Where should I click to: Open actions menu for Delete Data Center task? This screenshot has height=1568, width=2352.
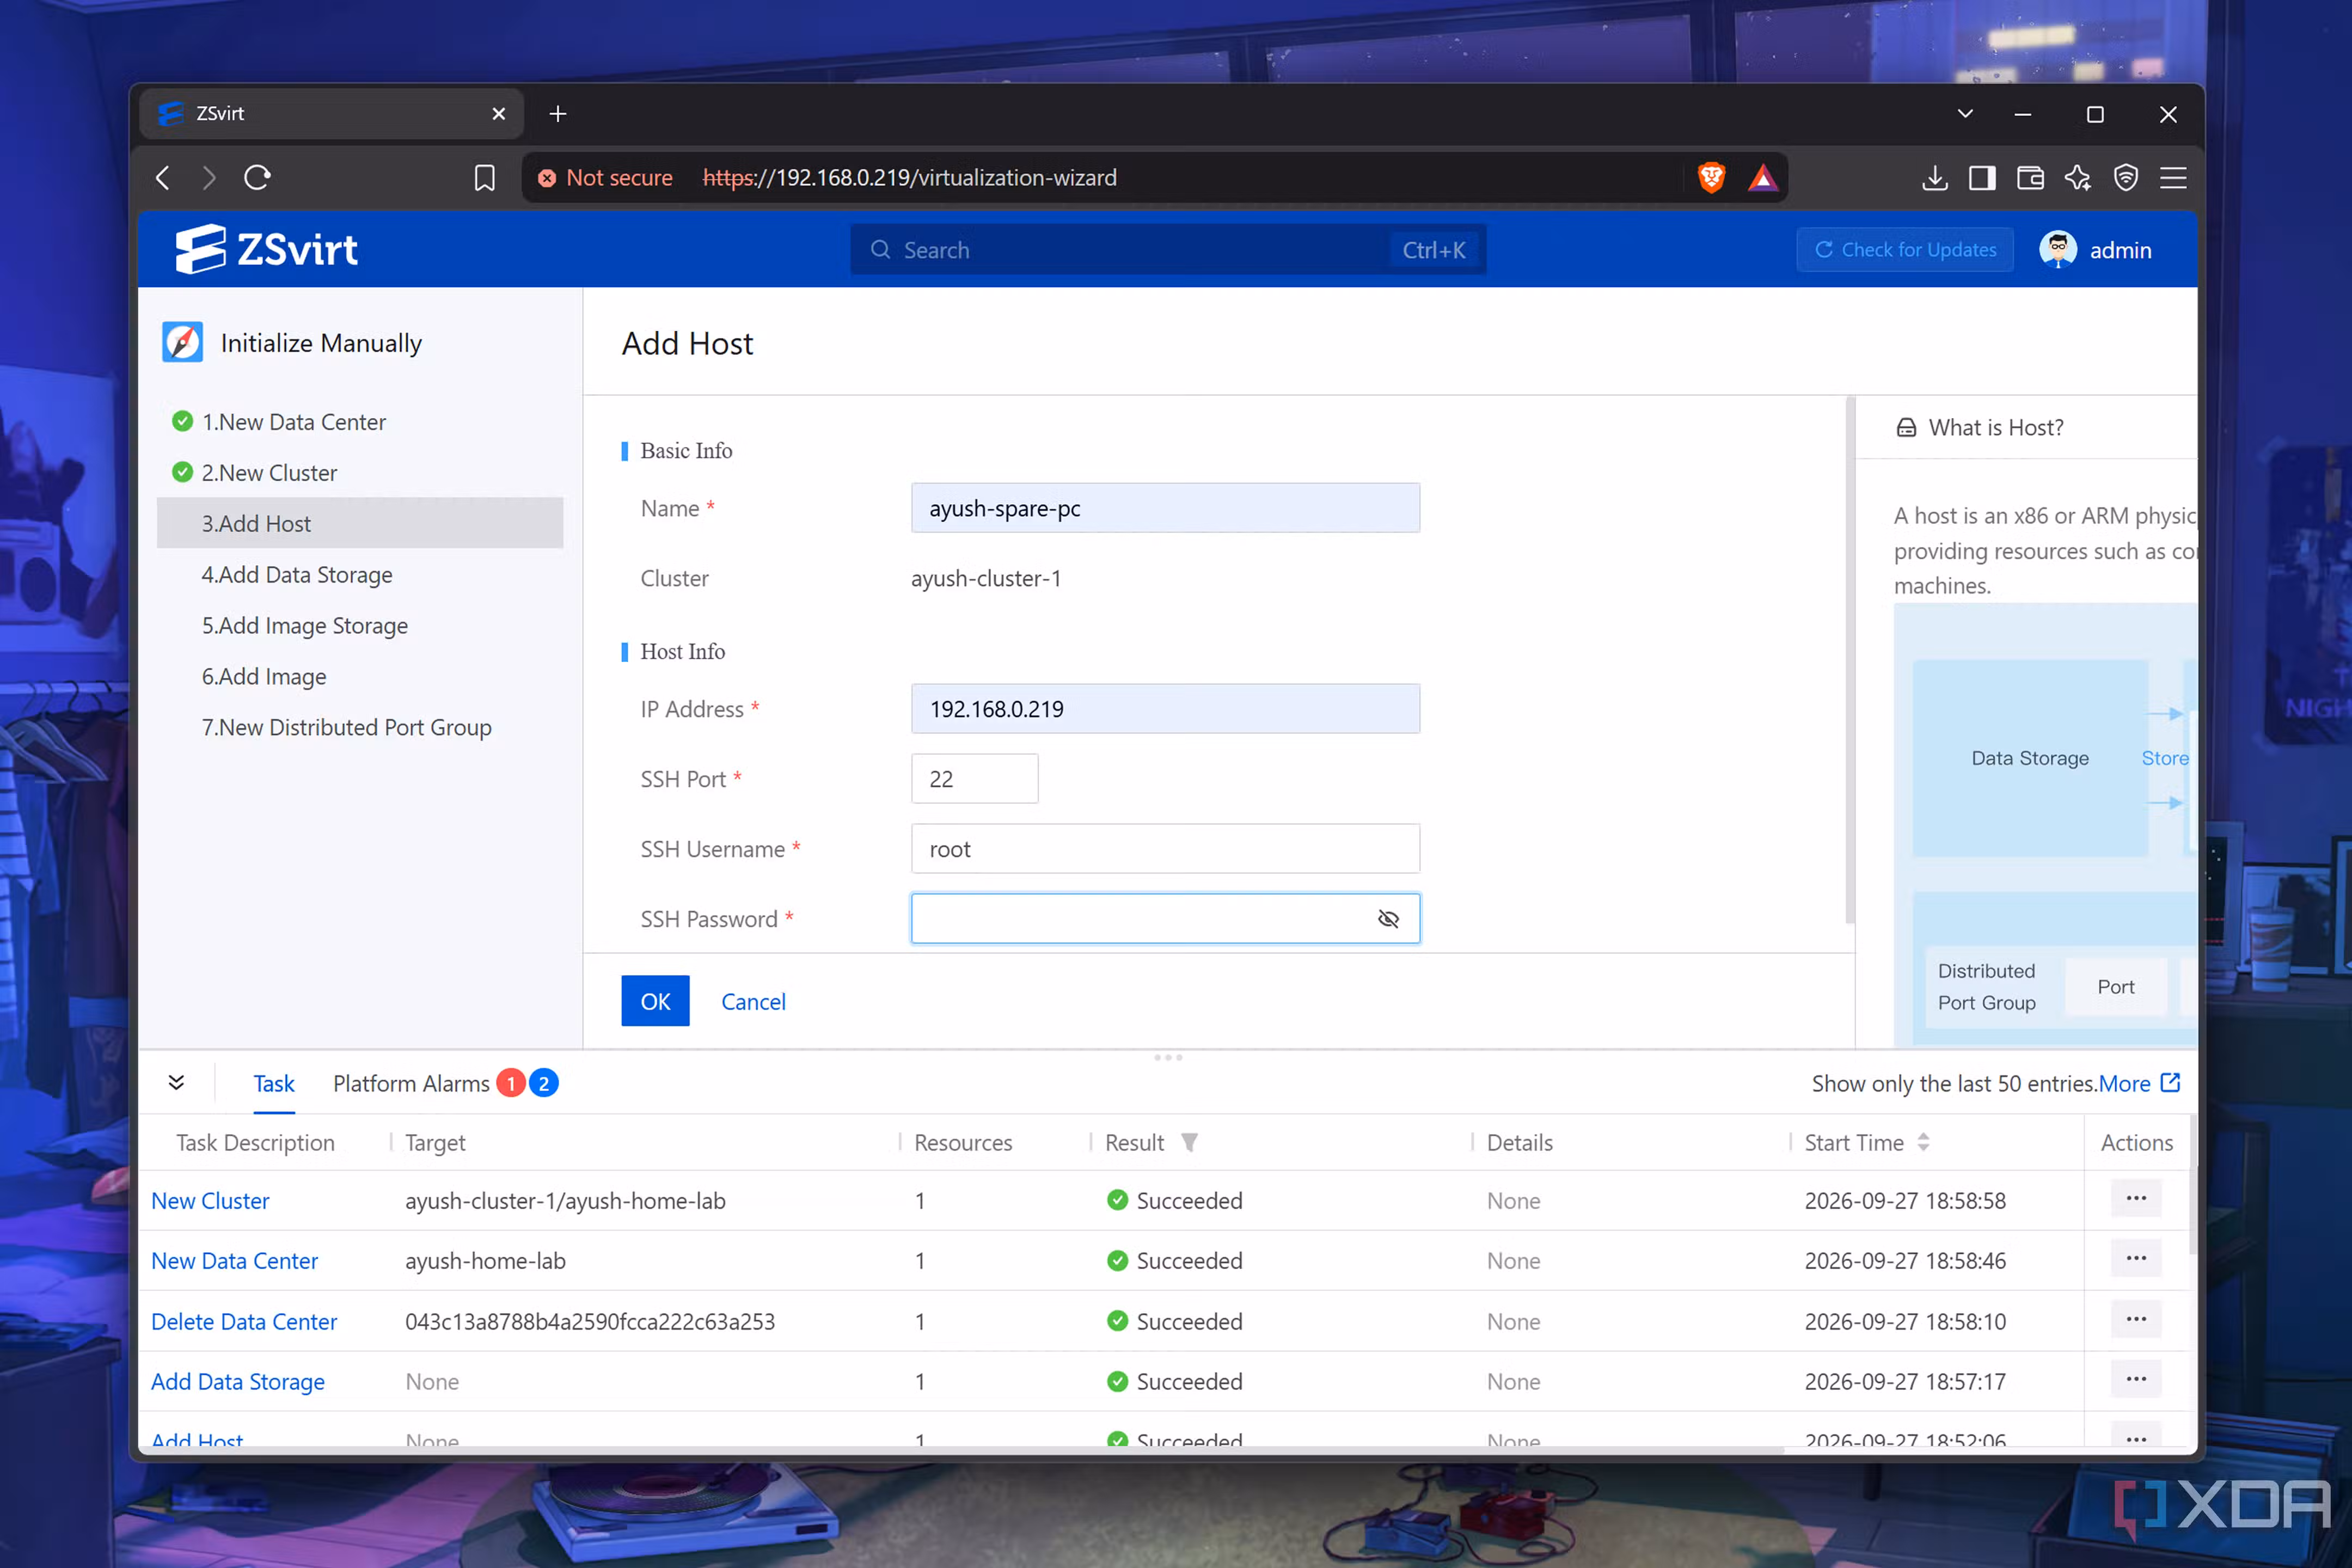click(2136, 1319)
